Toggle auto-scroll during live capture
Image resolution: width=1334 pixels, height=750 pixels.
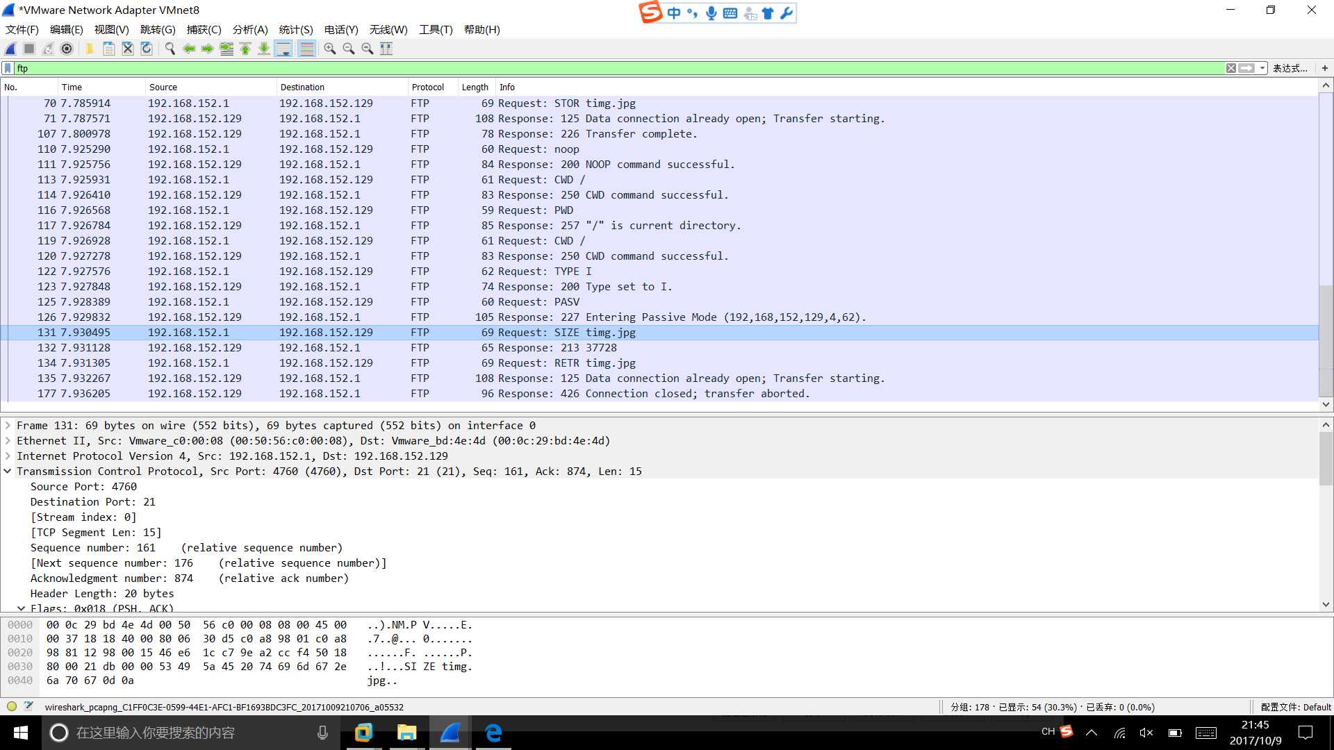[283, 49]
